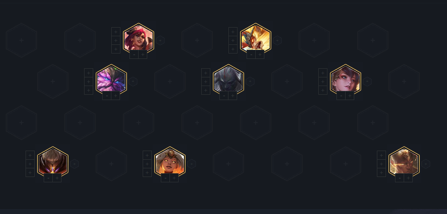Open small hexagon slot beside red-haired woman
The height and width of the screenshot is (214, 447).
click(x=160, y=40)
